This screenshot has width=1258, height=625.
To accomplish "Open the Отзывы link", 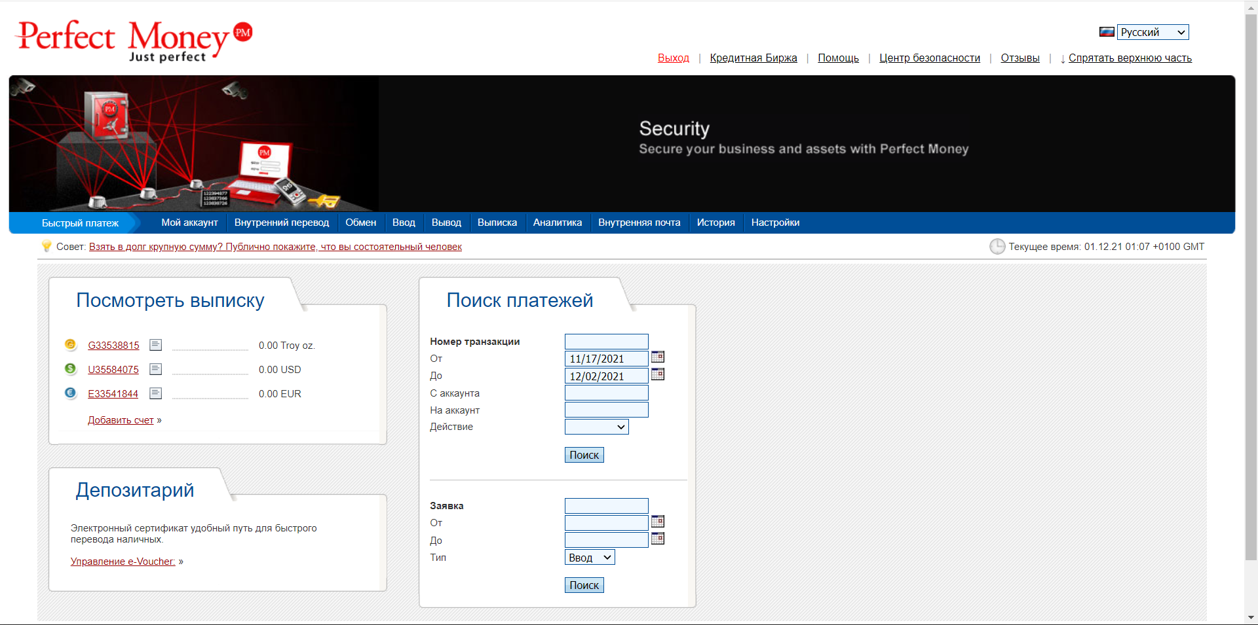I will [1020, 58].
